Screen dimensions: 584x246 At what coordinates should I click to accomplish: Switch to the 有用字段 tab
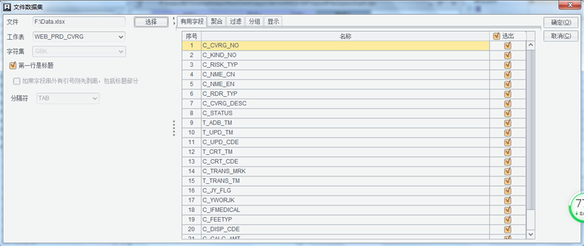coord(192,22)
